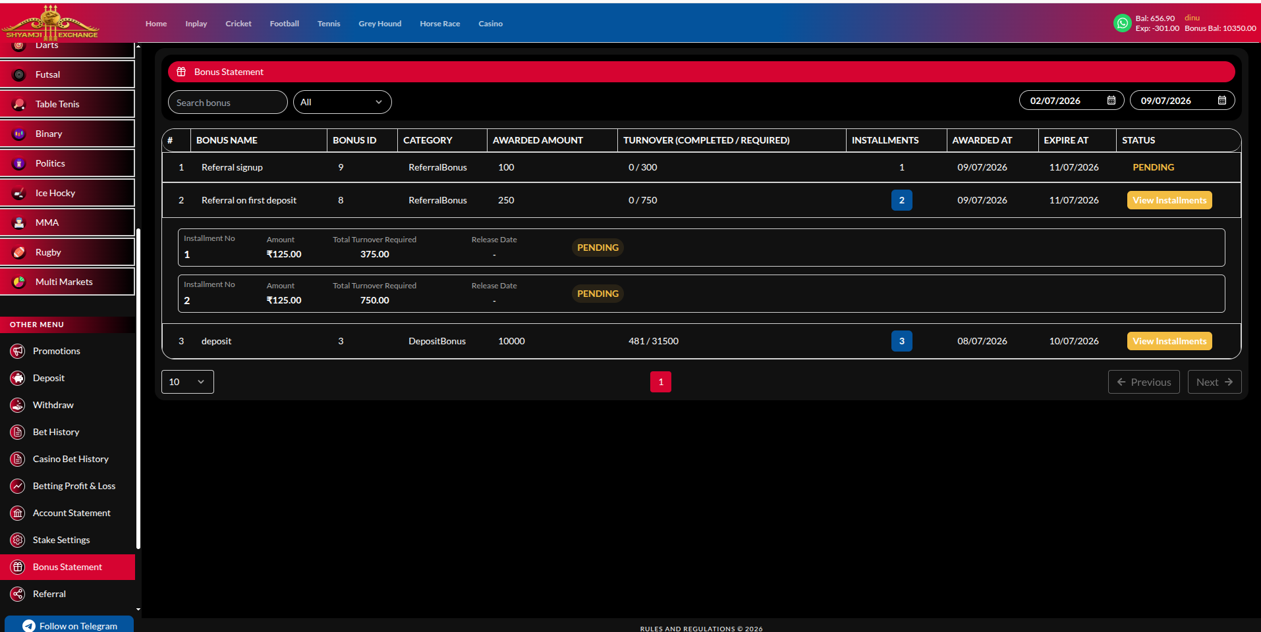Toggle installments badge for Referral on first deposit

(x=901, y=200)
